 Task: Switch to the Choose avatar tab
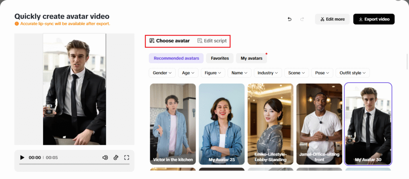coord(169,41)
